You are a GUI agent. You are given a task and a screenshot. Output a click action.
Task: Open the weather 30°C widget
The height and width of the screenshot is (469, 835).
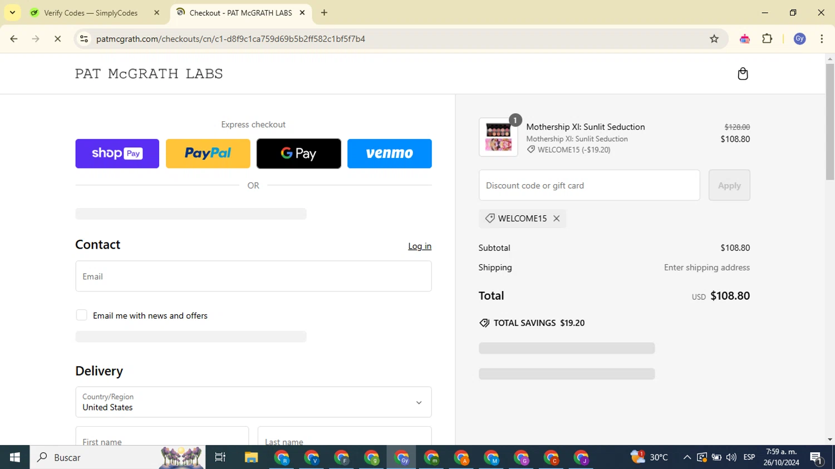point(649,457)
